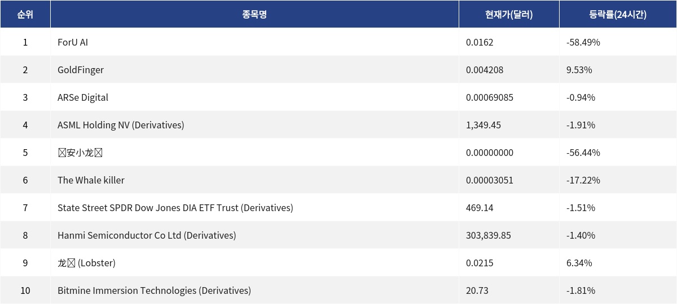Click the 安小龙 token name
This screenshot has height=304, width=677.
pos(80,153)
